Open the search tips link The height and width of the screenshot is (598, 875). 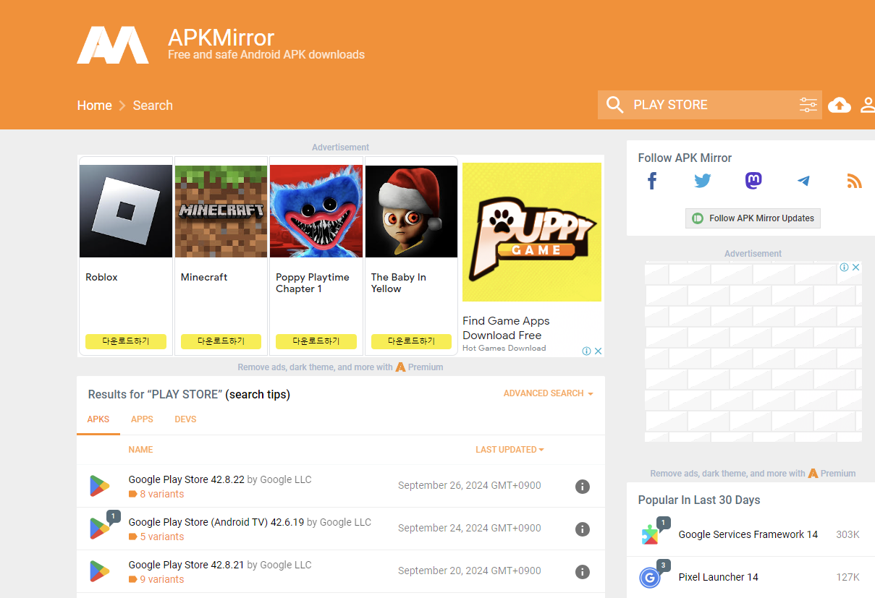[x=258, y=395]
